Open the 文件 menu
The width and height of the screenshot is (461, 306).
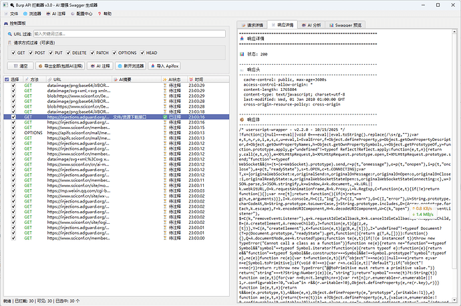11,14
